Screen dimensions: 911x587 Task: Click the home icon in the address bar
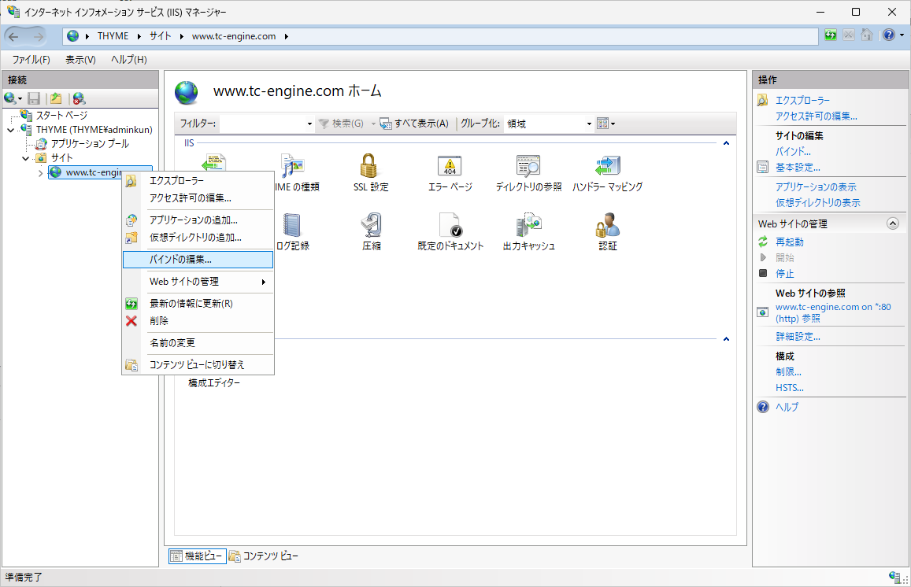[x=867, y=35]
